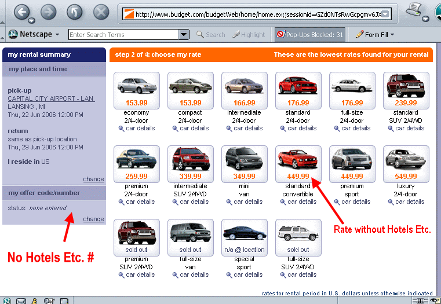The image size is (441, 304).
Task: Open car details for intermediate 2/4-door
Action: [x=245, y=129]
